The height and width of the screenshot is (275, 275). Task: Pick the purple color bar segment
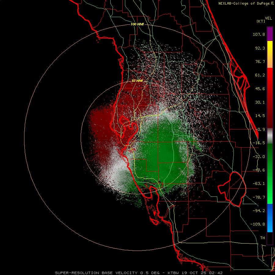[x=270, y=34]
